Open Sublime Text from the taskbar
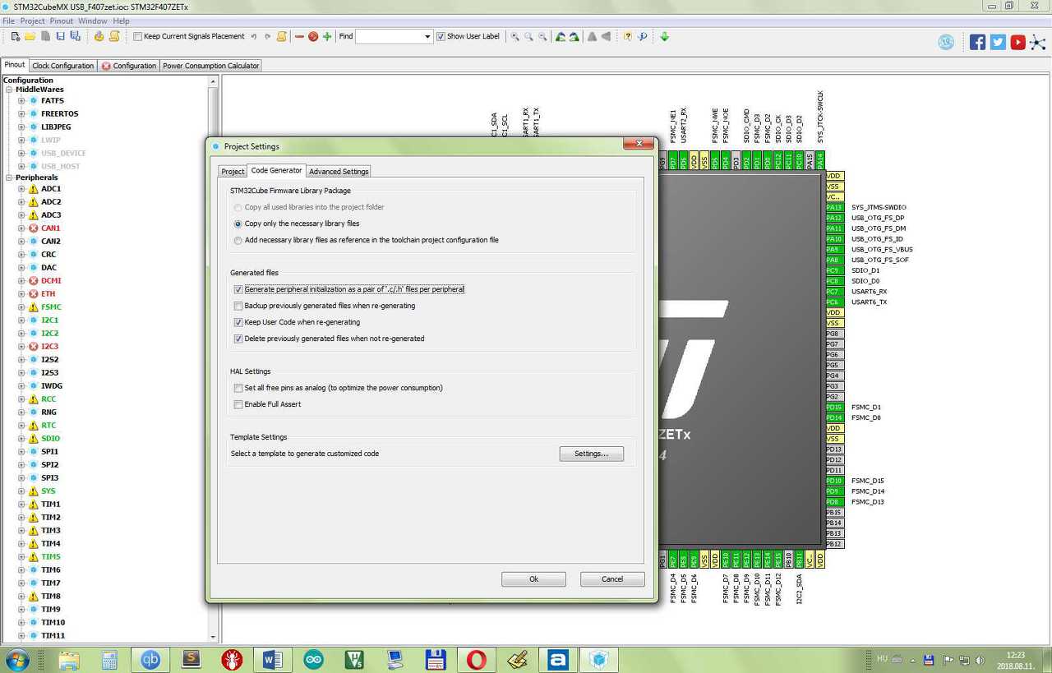The image size is (1052, 673). (x=191, y=659)
